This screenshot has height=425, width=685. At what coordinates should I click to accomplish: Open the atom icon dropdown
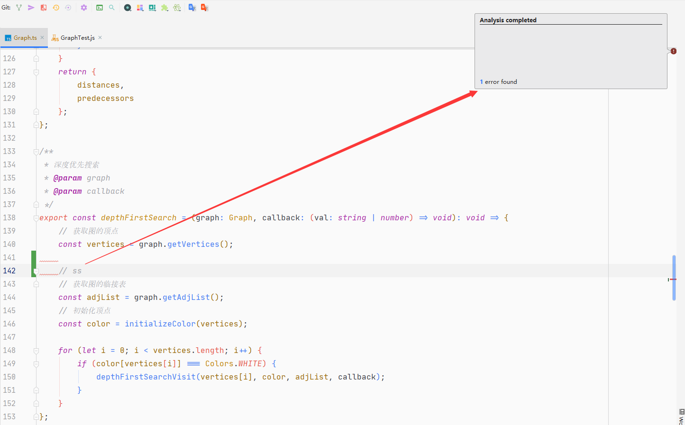[x=177, y=8]
